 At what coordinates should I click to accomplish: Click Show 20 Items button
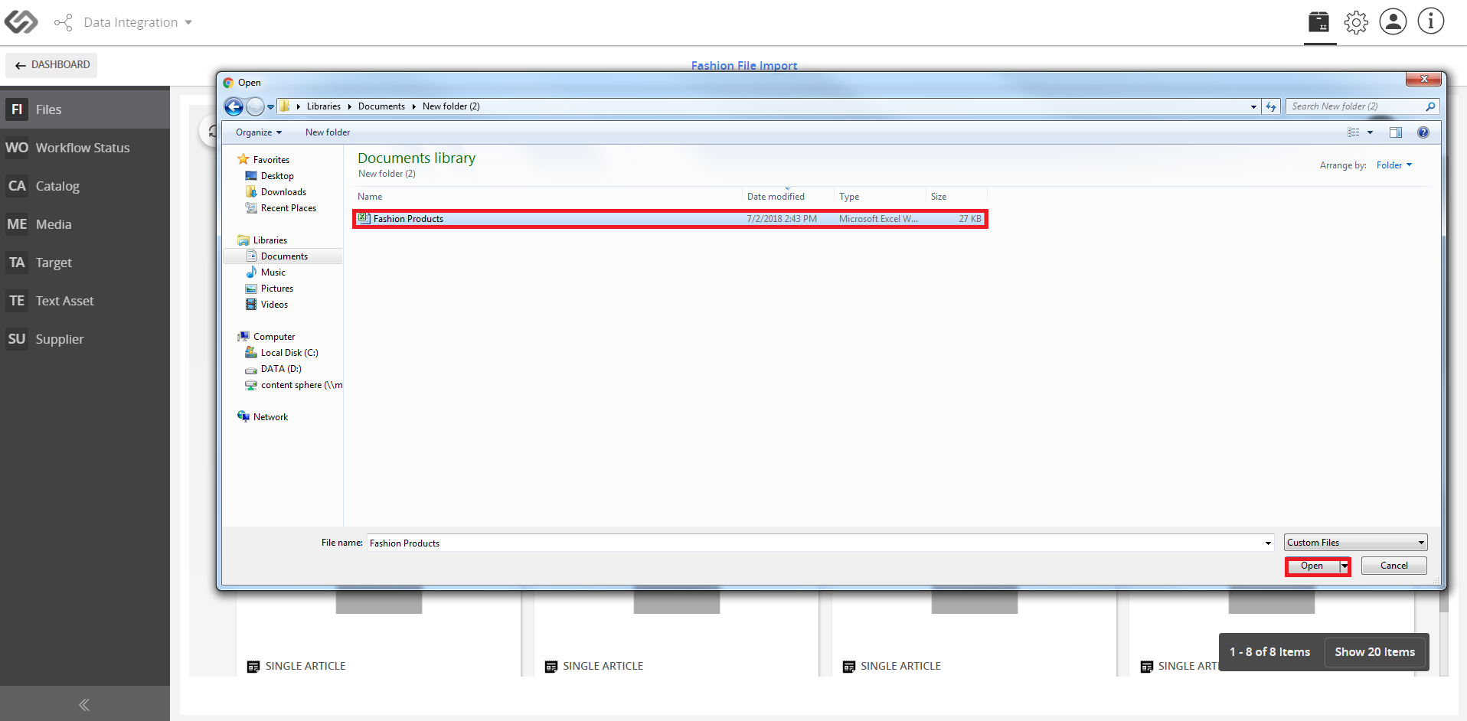1374,652
